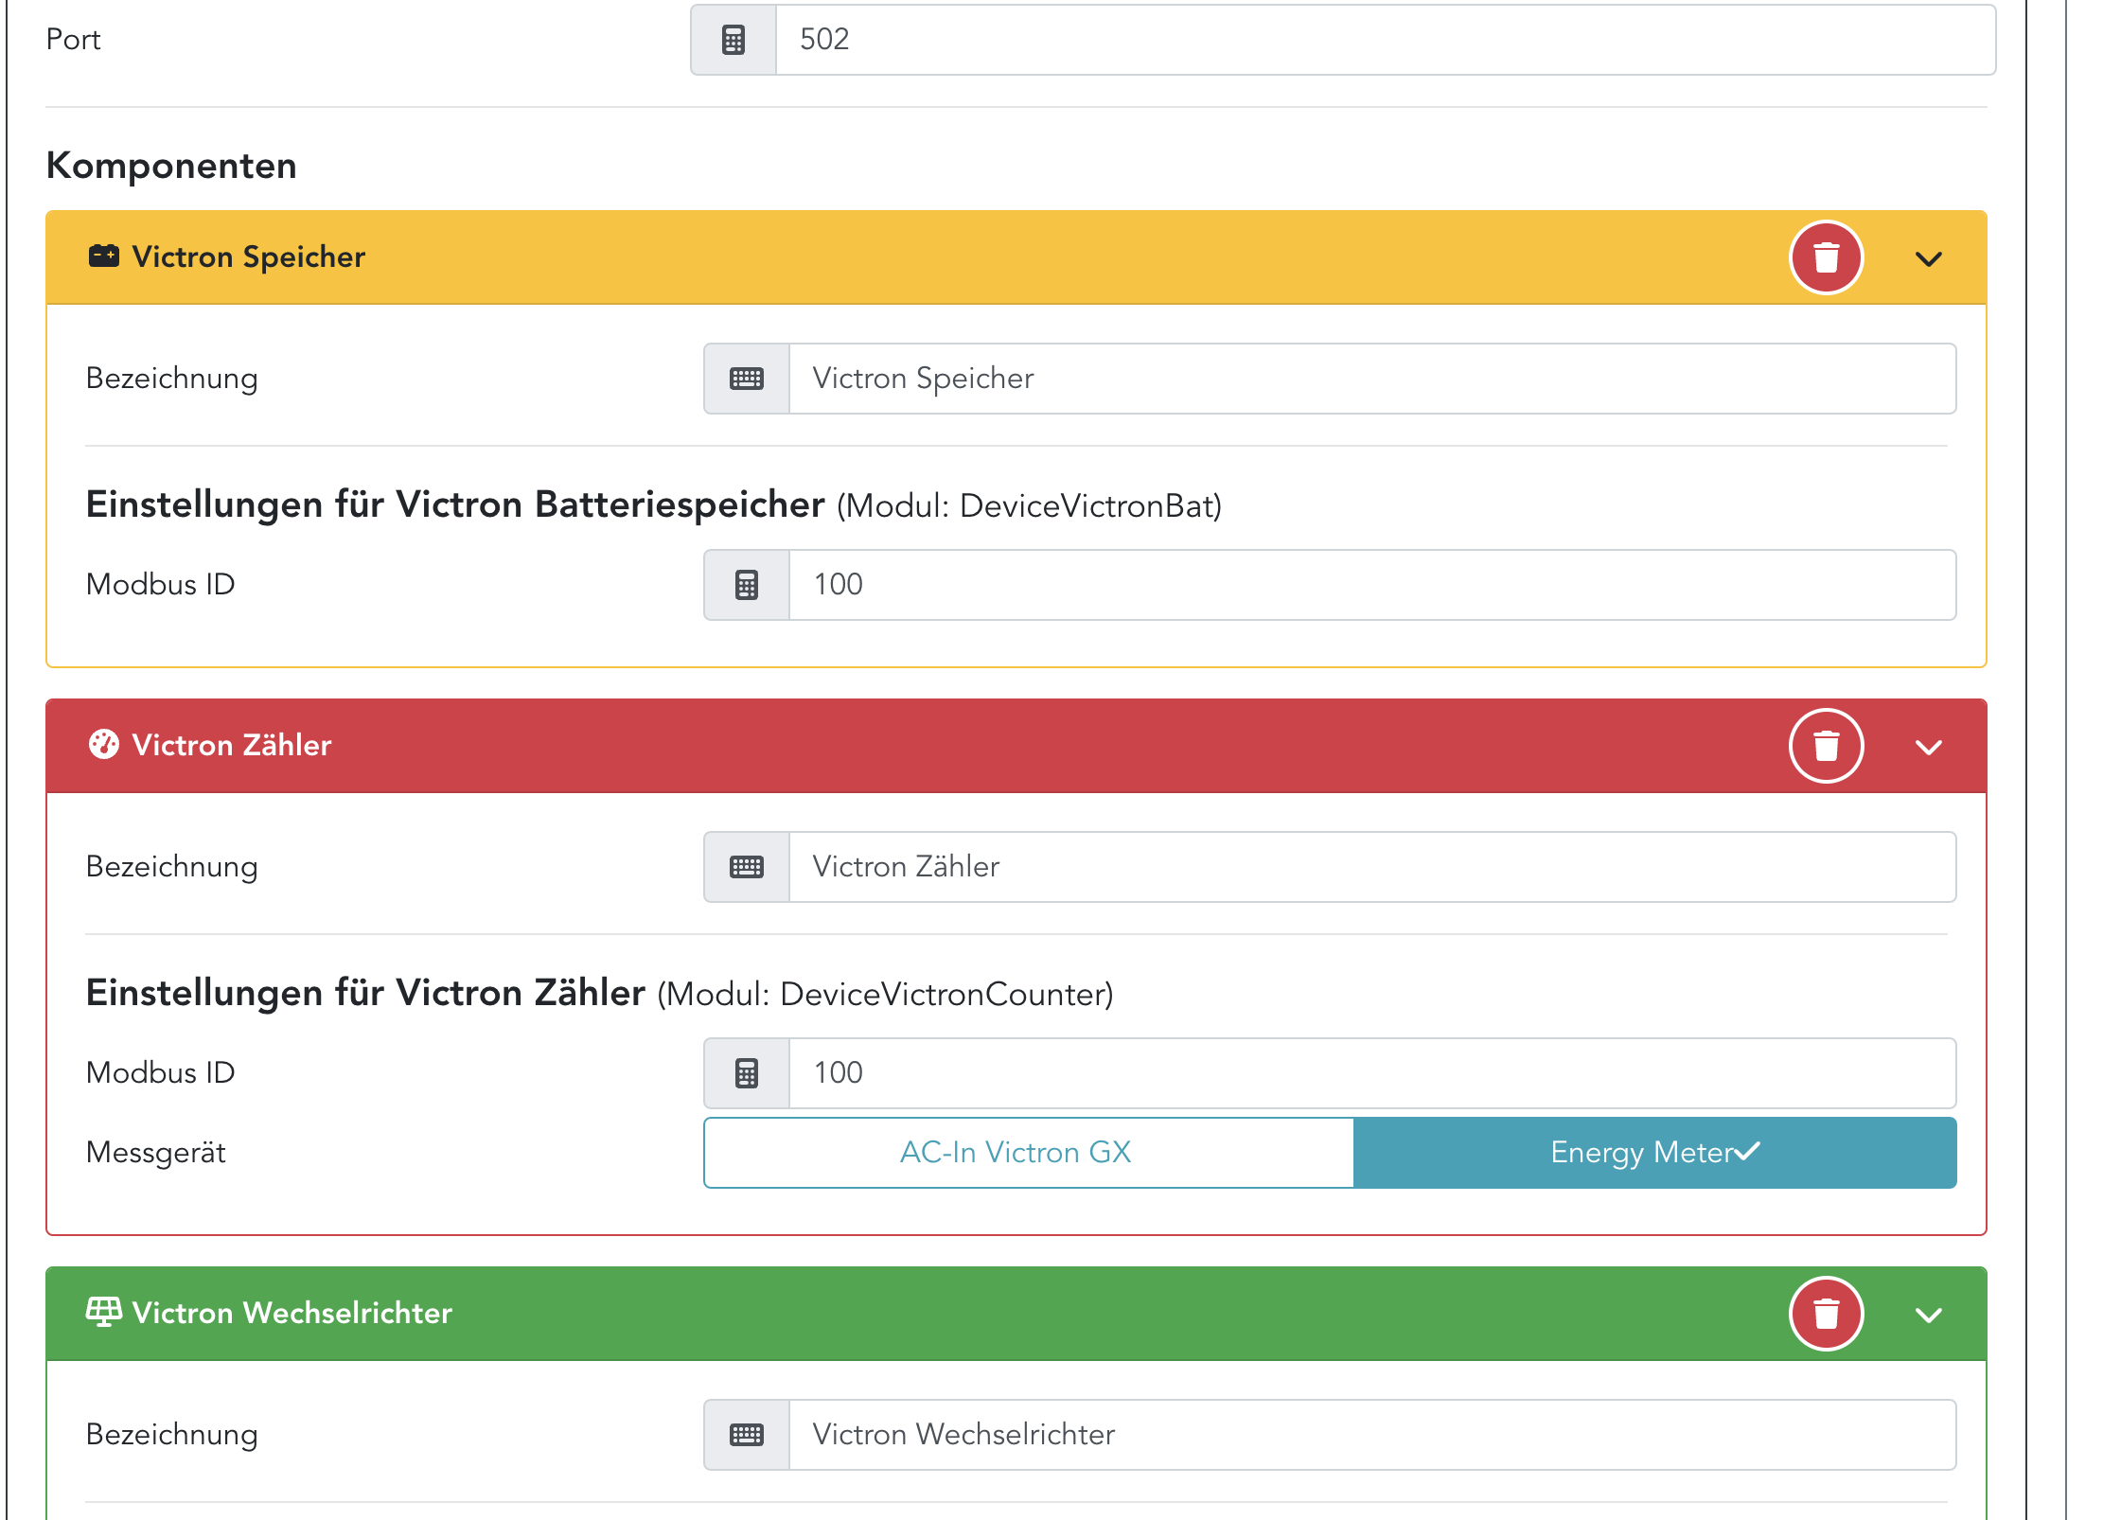Select Energy Meter as Messgerät
2103x1520 pixels.
coord(1654,1153)
